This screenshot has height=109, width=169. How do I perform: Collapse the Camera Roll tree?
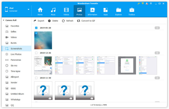tap(4, 20)
